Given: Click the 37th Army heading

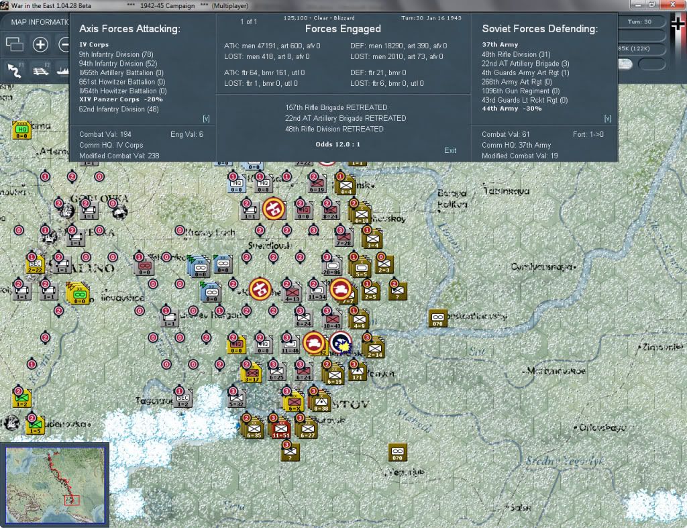Looking at the screenshot, I should pyautogui.click(x=500, y=45).
